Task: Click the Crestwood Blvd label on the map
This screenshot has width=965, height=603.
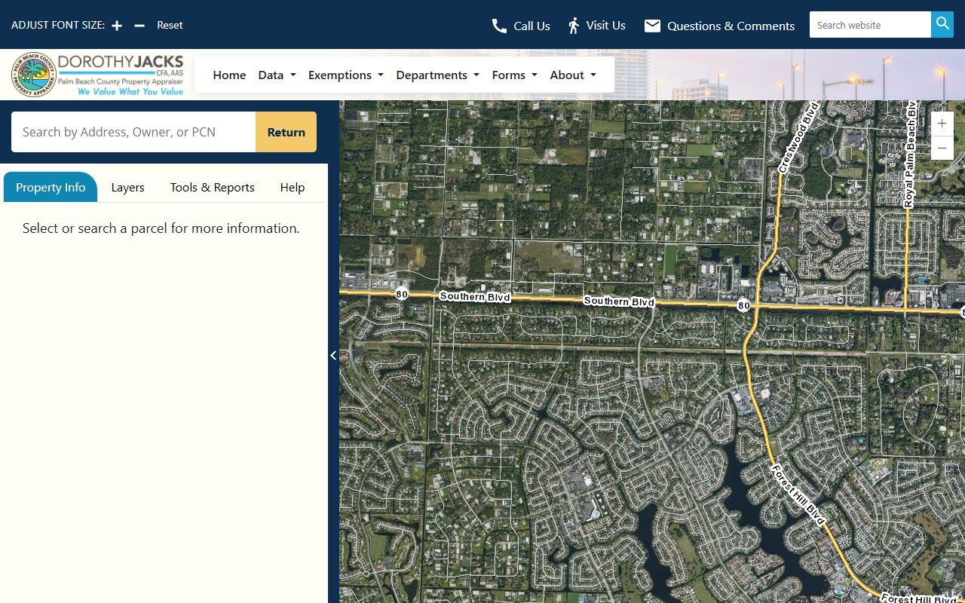Action: pos(799,137)
